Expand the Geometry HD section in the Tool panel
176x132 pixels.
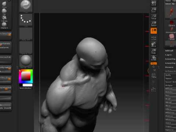pyautogui.click(x=170, y=63)
